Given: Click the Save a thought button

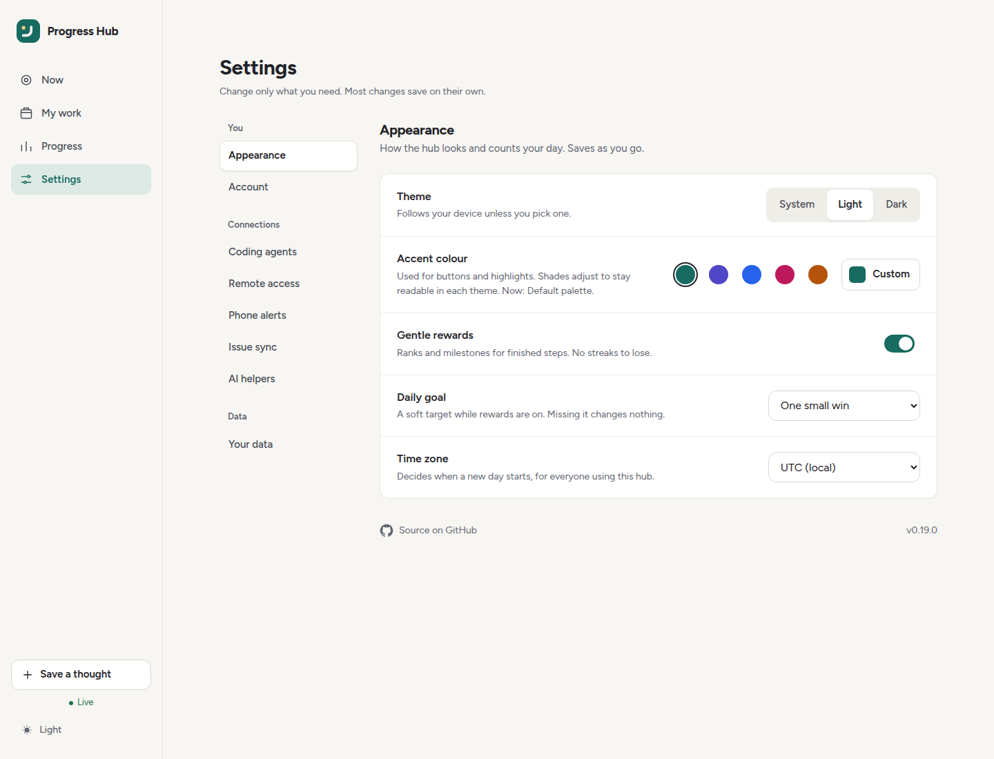Looking at the screenshot, I should [x=81, y=675].
